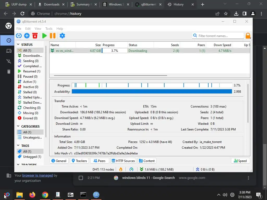
Task: Click Add Torrent File plus icon
Action: click(27, 36)
